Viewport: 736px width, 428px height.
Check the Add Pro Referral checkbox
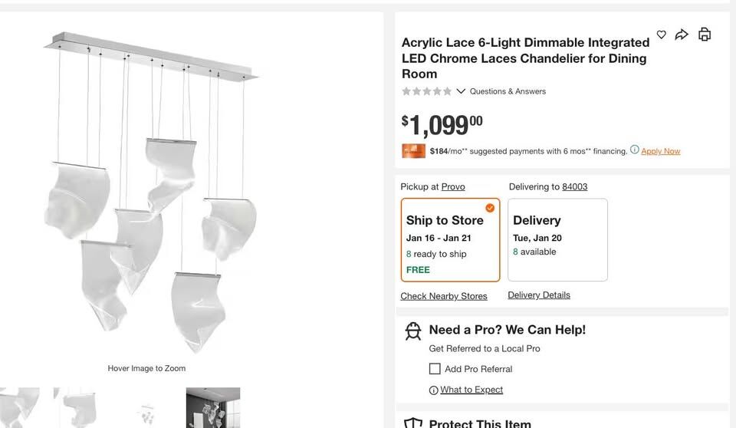point(435,369)
